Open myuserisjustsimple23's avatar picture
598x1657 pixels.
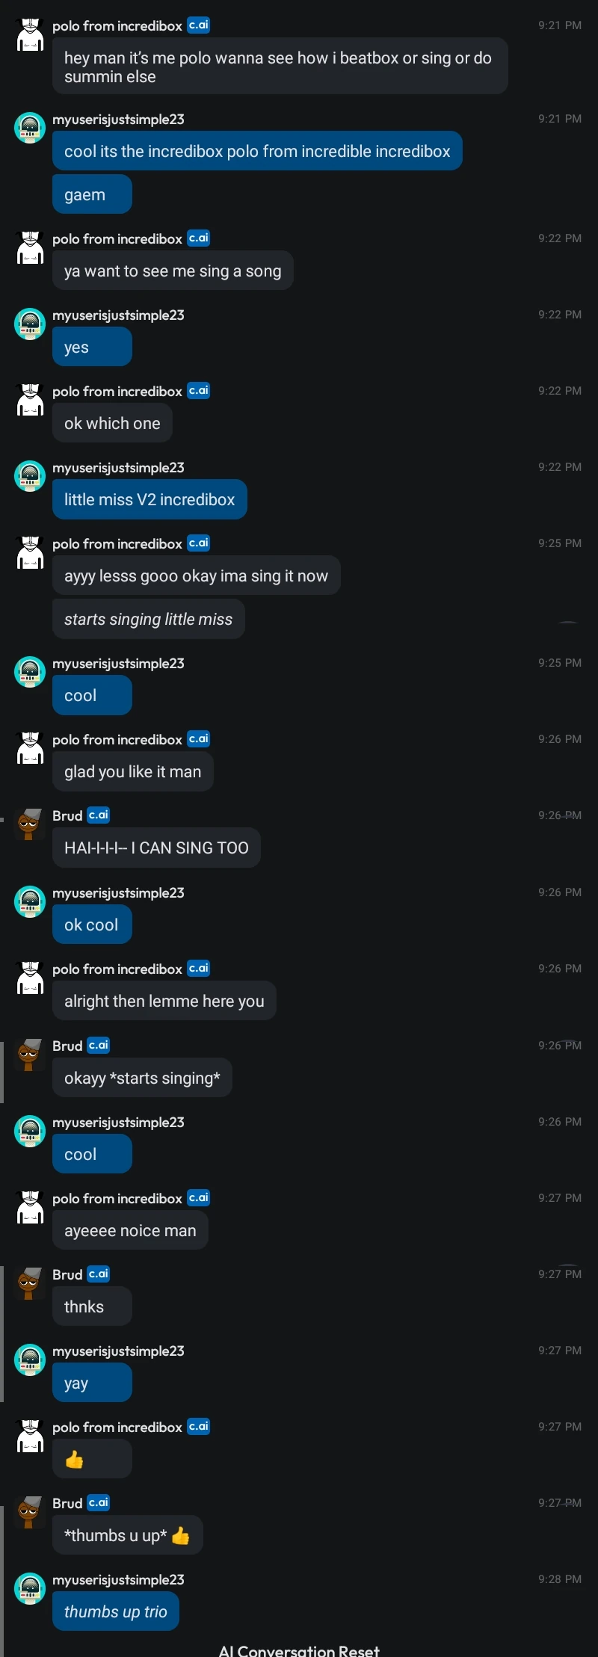30,128
